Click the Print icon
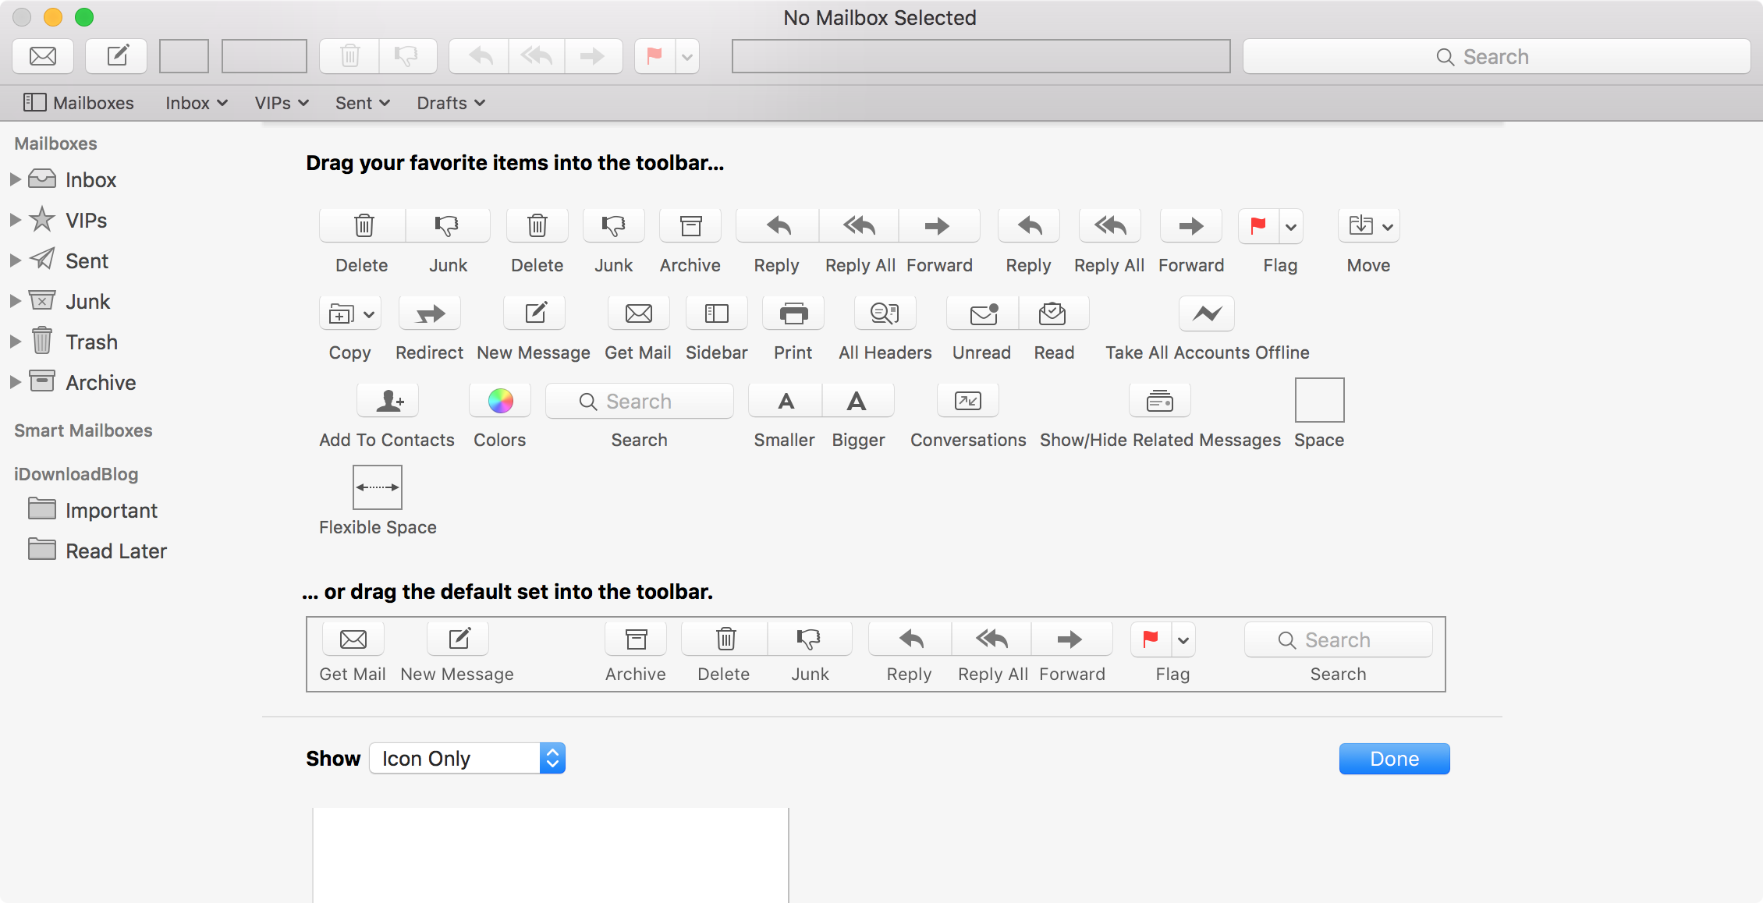The height and width of the screenshot is (903, 1763). 793,313
